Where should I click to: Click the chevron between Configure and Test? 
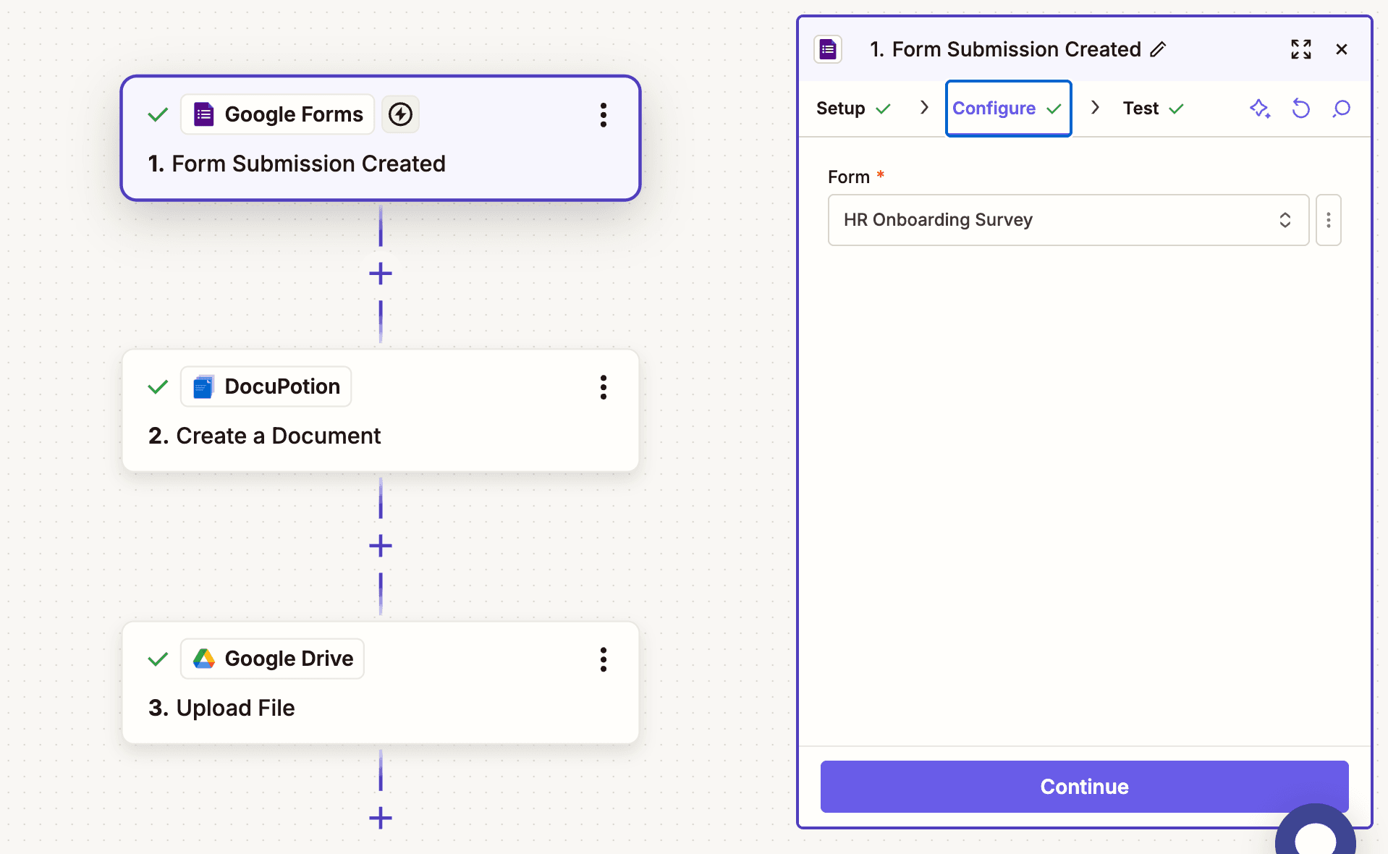(x=1095, y=108)
